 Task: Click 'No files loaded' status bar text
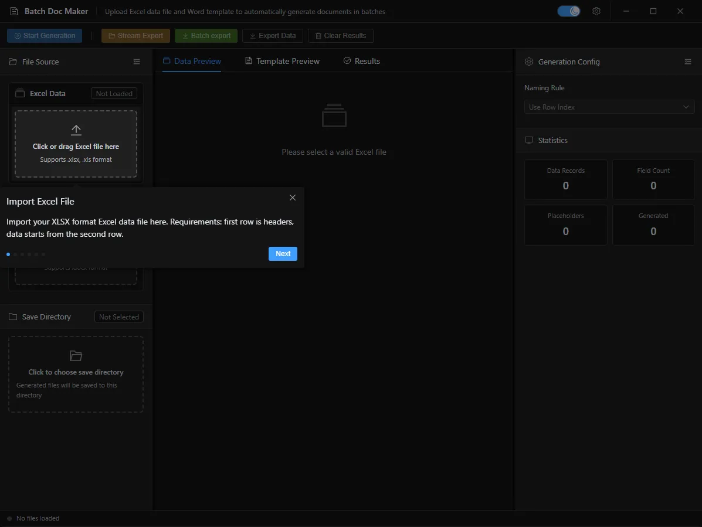tap(38, 518)
